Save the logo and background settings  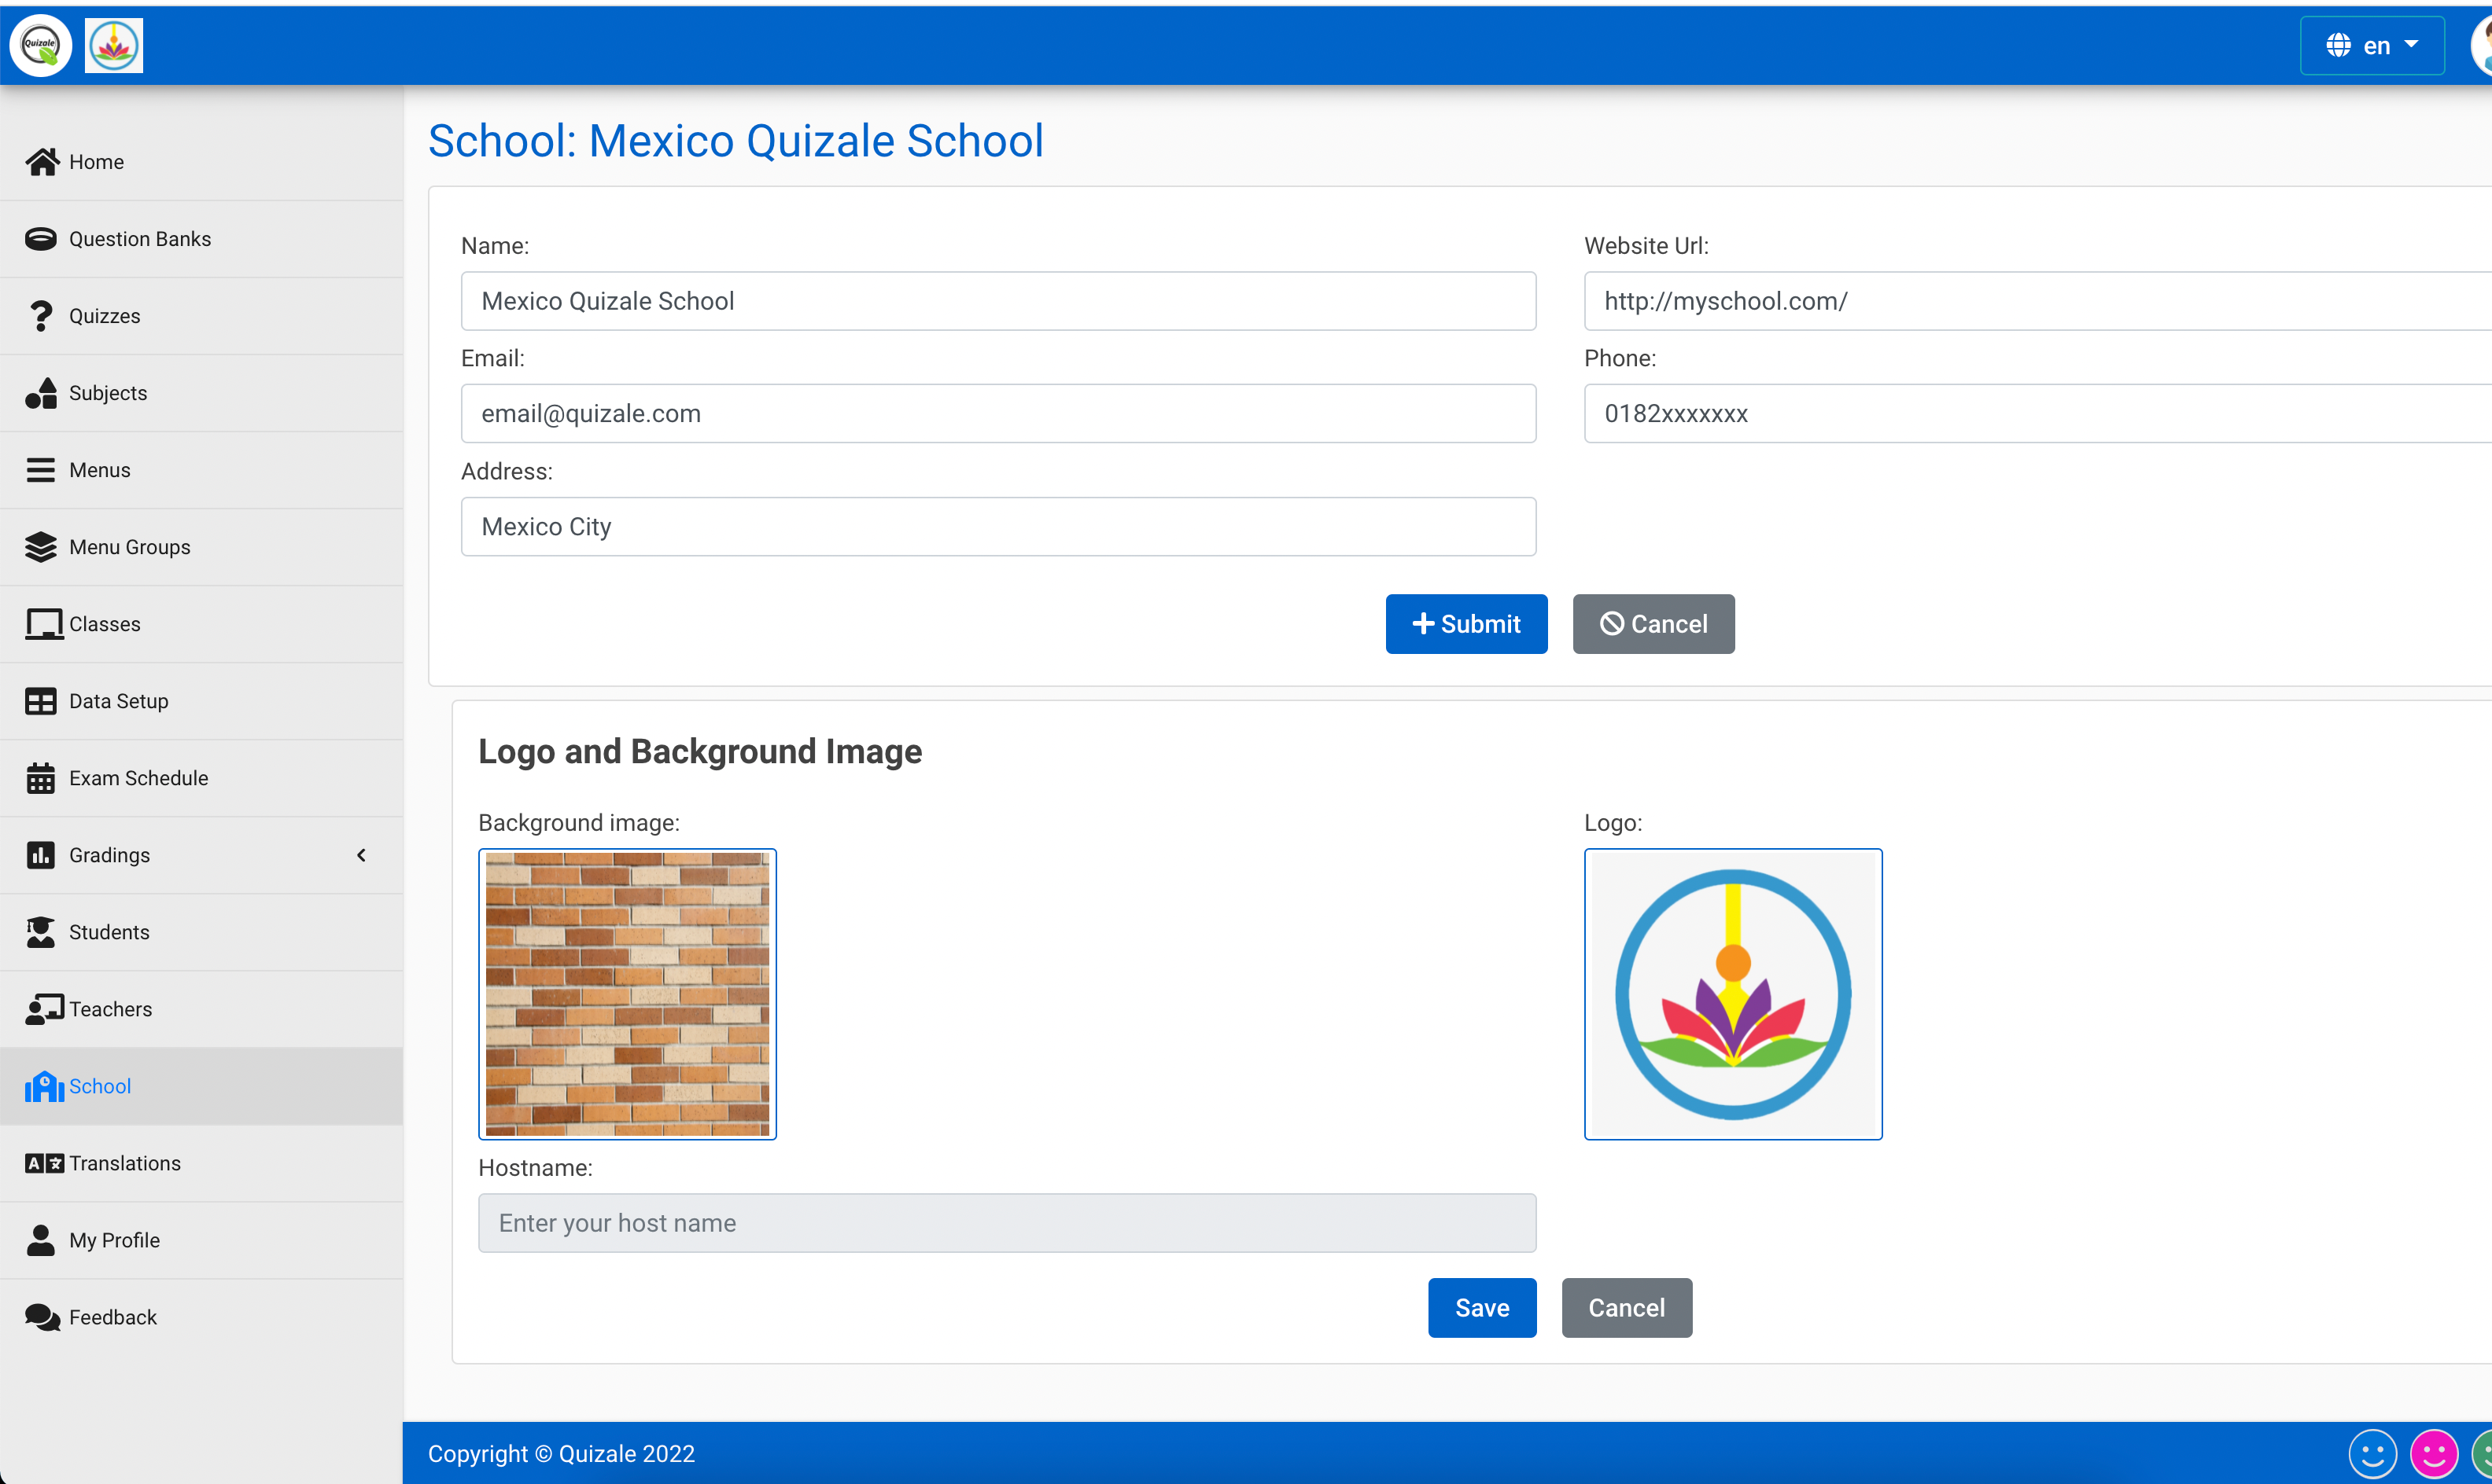coord(1482,1307)
